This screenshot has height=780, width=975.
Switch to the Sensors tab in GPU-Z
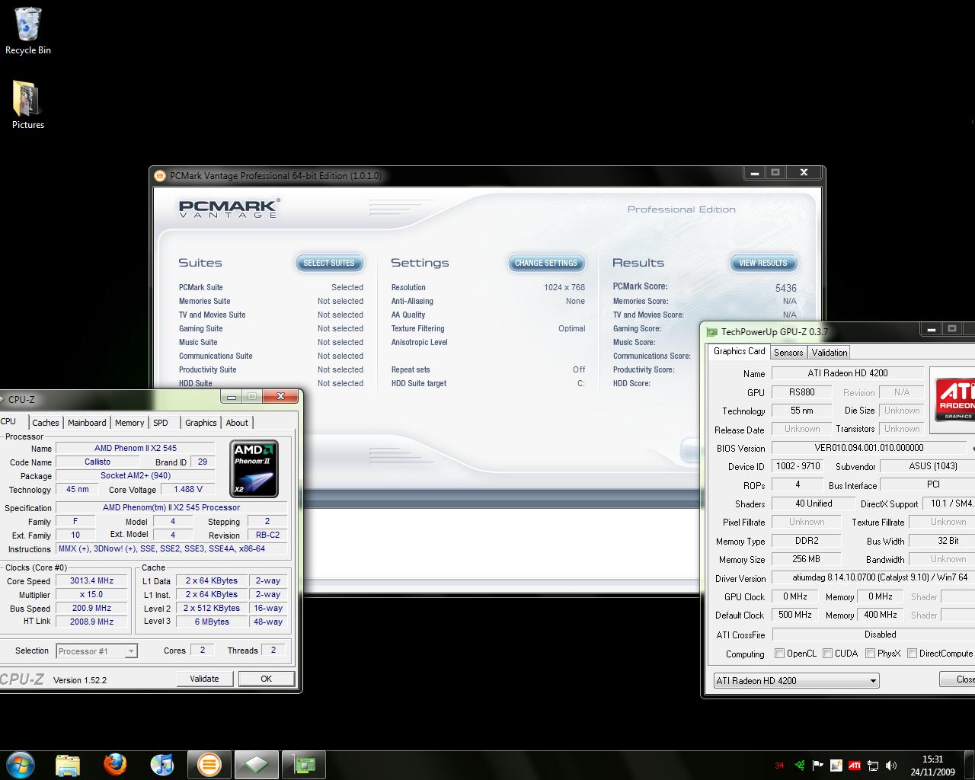(788, 353)
